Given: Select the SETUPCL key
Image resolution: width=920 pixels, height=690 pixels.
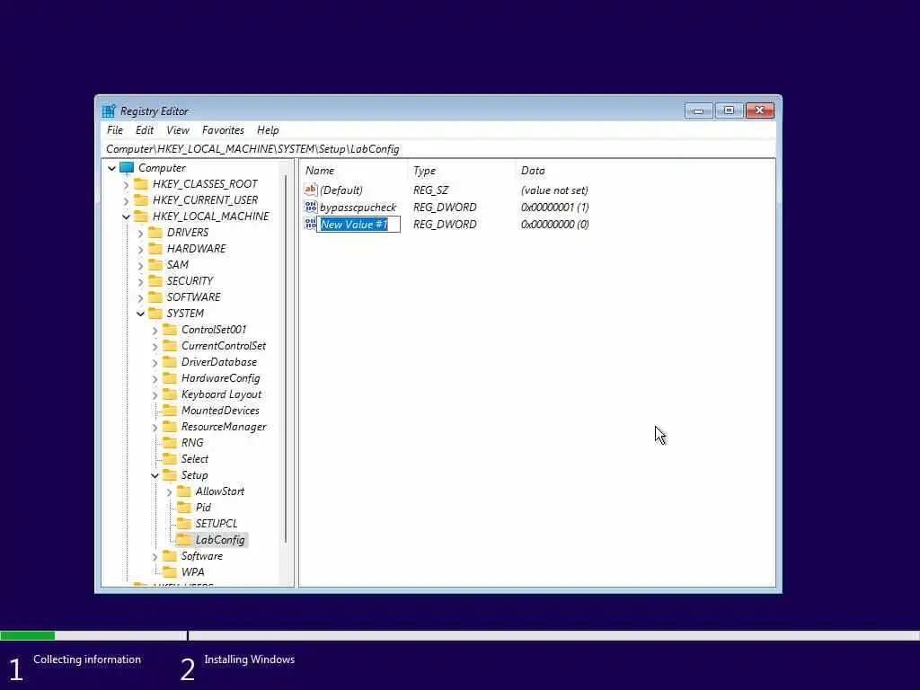Looking at the screenshot, I should [217, 524].
